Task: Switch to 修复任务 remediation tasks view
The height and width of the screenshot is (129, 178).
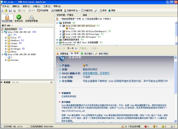Action: (19, 18)
